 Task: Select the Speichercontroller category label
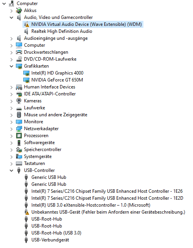43,149
